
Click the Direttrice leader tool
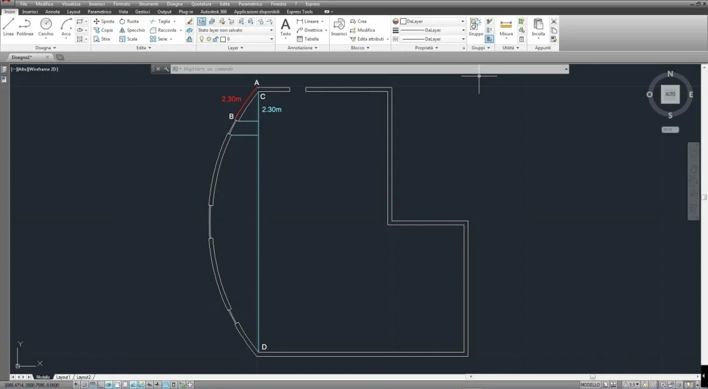(x=310, y=30)
